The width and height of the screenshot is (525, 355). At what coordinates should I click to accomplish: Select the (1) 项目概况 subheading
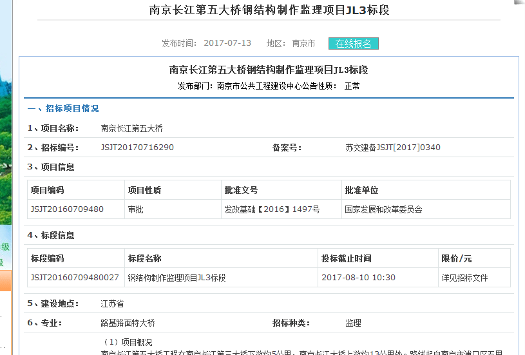pyautogui.click(x=126, y=342)
